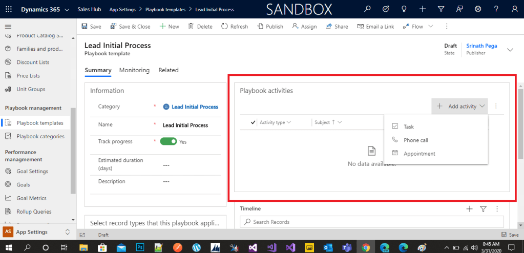Open the Flow dropdown arrow

pos(430,27)
